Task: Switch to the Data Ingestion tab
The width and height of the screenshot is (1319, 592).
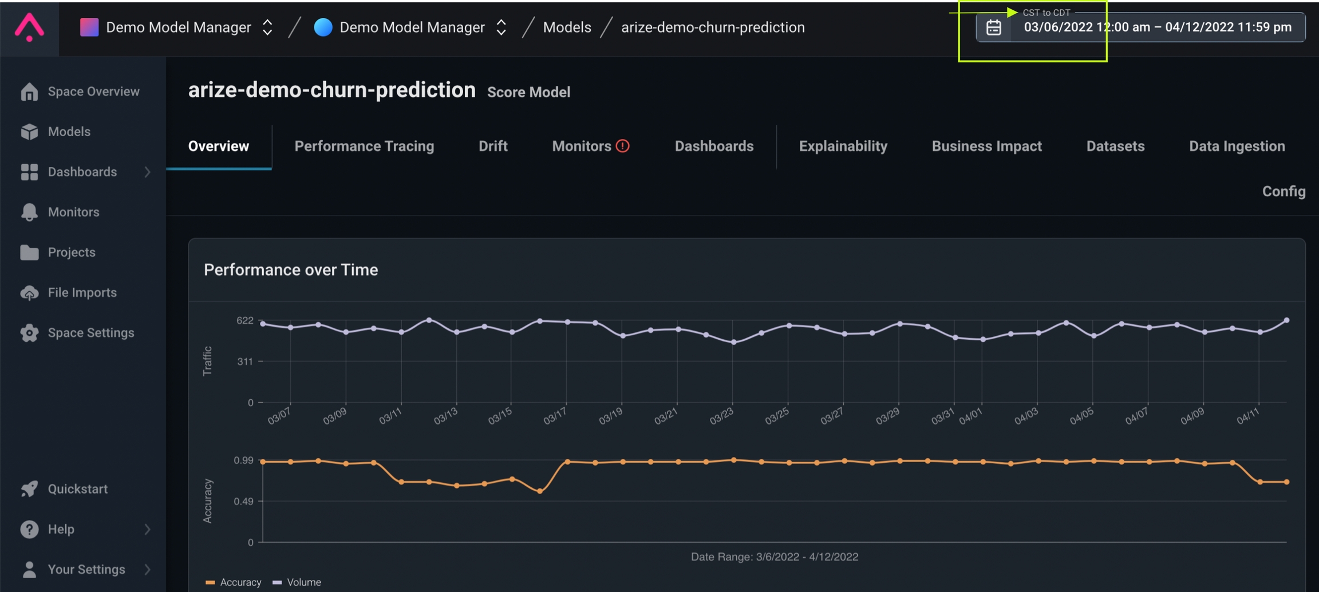Action: point(1237,146)
